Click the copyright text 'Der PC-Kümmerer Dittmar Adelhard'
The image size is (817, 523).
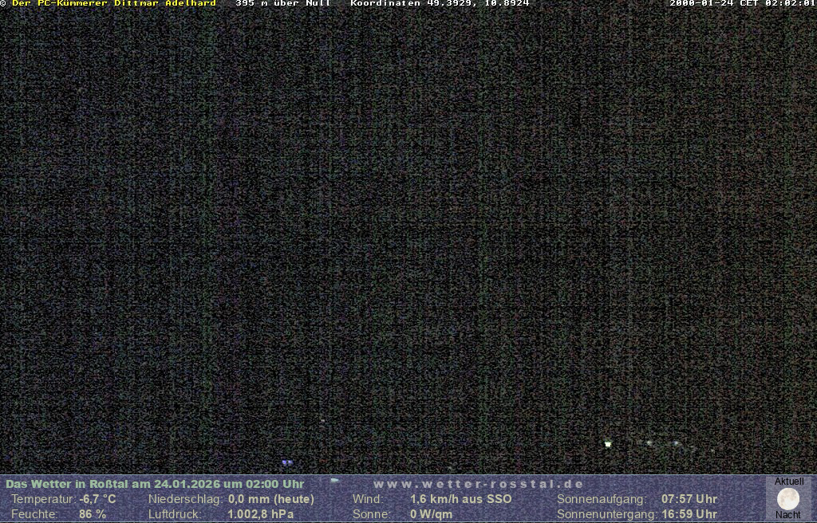pos(114,4)
